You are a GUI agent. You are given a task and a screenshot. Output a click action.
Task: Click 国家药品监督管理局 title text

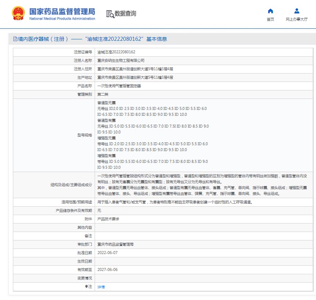point(62,11)
